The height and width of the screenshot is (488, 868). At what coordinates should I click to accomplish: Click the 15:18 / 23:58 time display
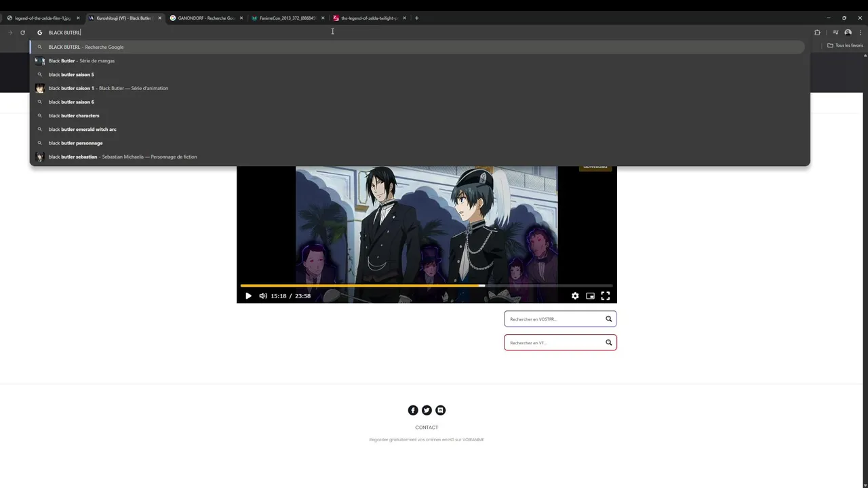click(290, 296)
